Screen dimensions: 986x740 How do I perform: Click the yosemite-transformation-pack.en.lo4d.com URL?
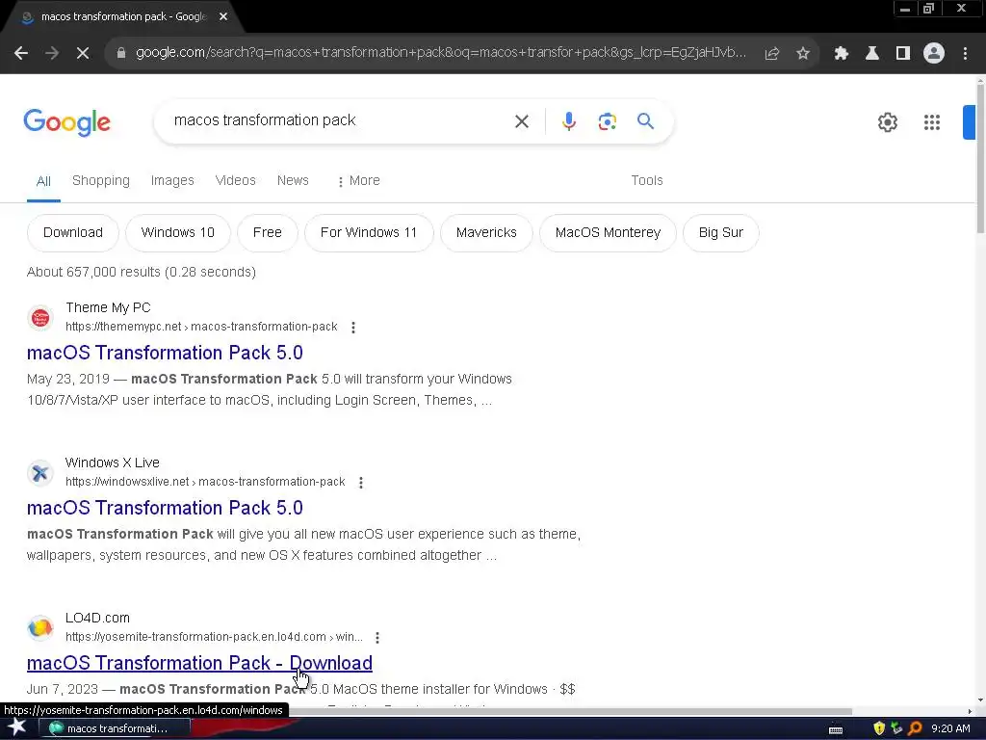[214, 637]
